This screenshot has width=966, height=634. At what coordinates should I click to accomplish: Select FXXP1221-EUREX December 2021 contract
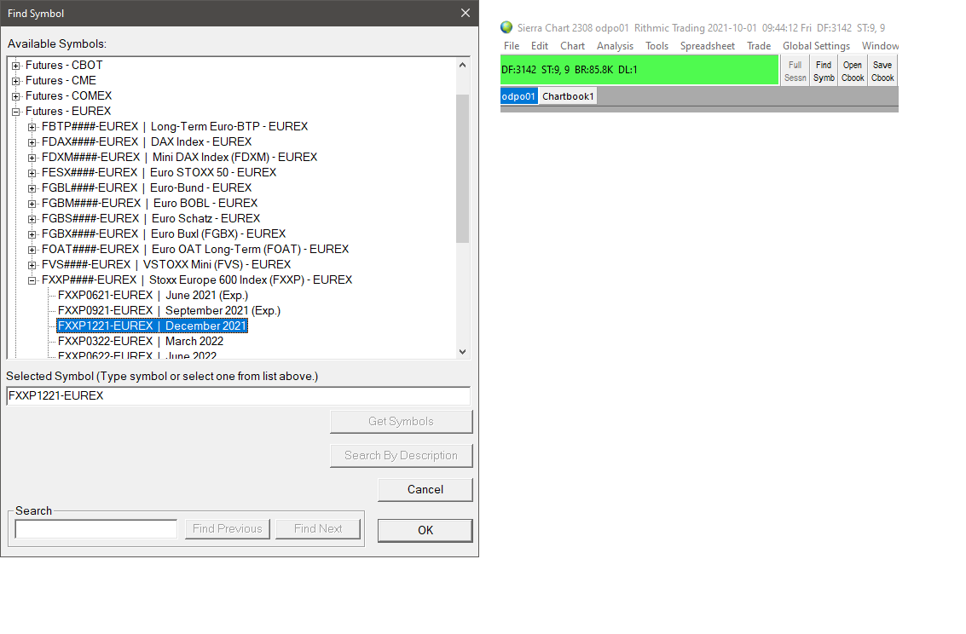(x=152, y=326)
